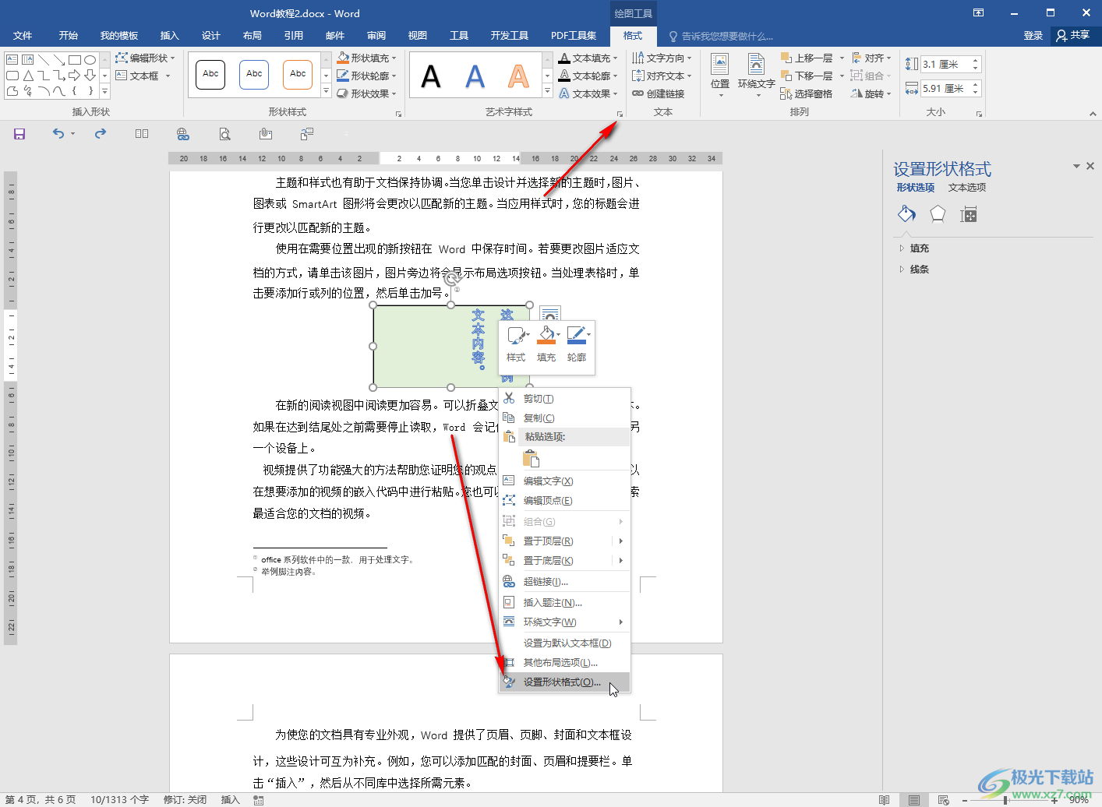Screen dimensions: 1102x807
Task: Click the paste option icon in context menu
Action: click(x=531, y=458)
